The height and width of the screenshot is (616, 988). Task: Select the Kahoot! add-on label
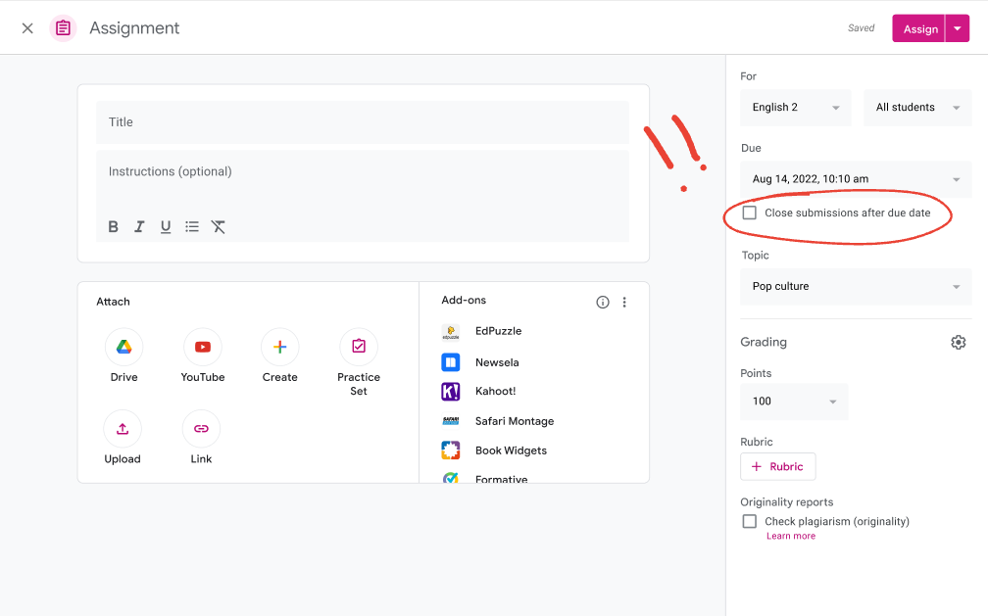coord(495,391)
